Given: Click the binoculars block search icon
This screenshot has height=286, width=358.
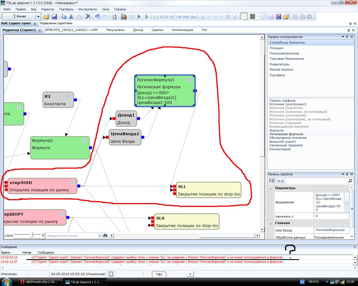Looking at the screenshot, I should [105, 235].
